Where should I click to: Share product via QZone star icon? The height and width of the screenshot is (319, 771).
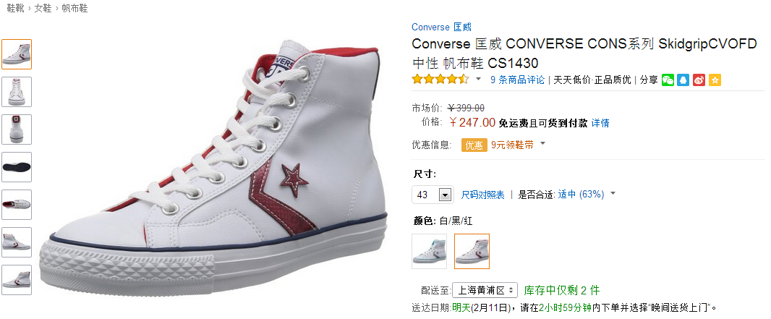(715, 80)
